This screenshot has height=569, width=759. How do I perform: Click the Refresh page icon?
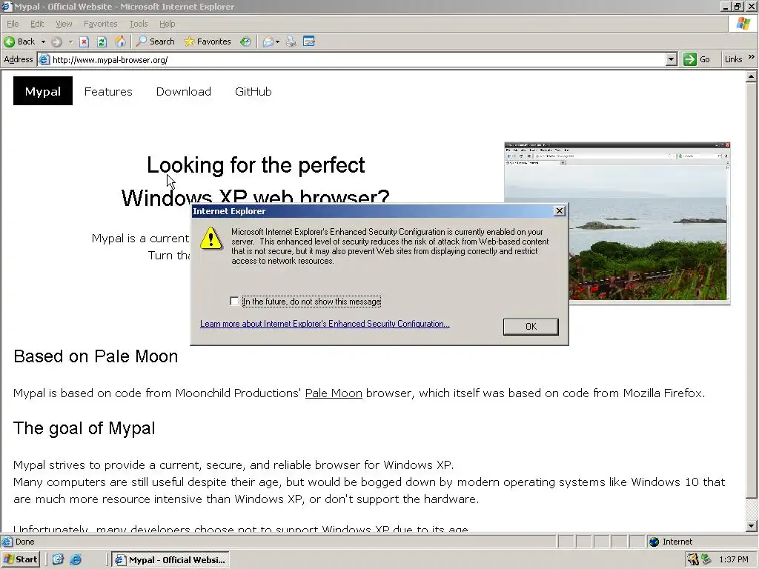tap(102, 41)
